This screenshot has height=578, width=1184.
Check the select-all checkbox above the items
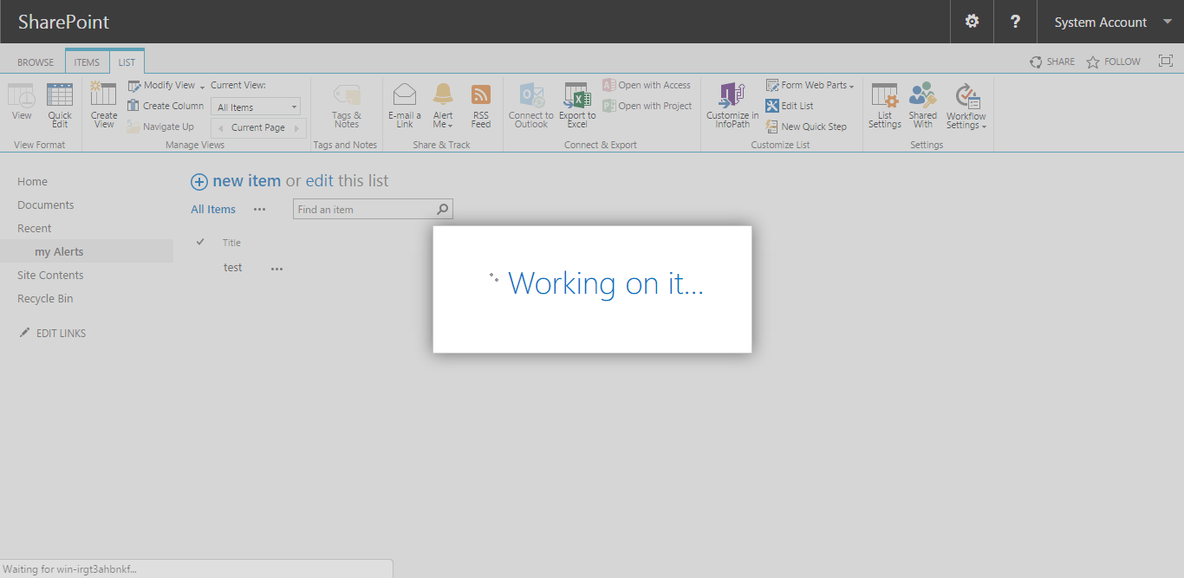pos(200,243)
